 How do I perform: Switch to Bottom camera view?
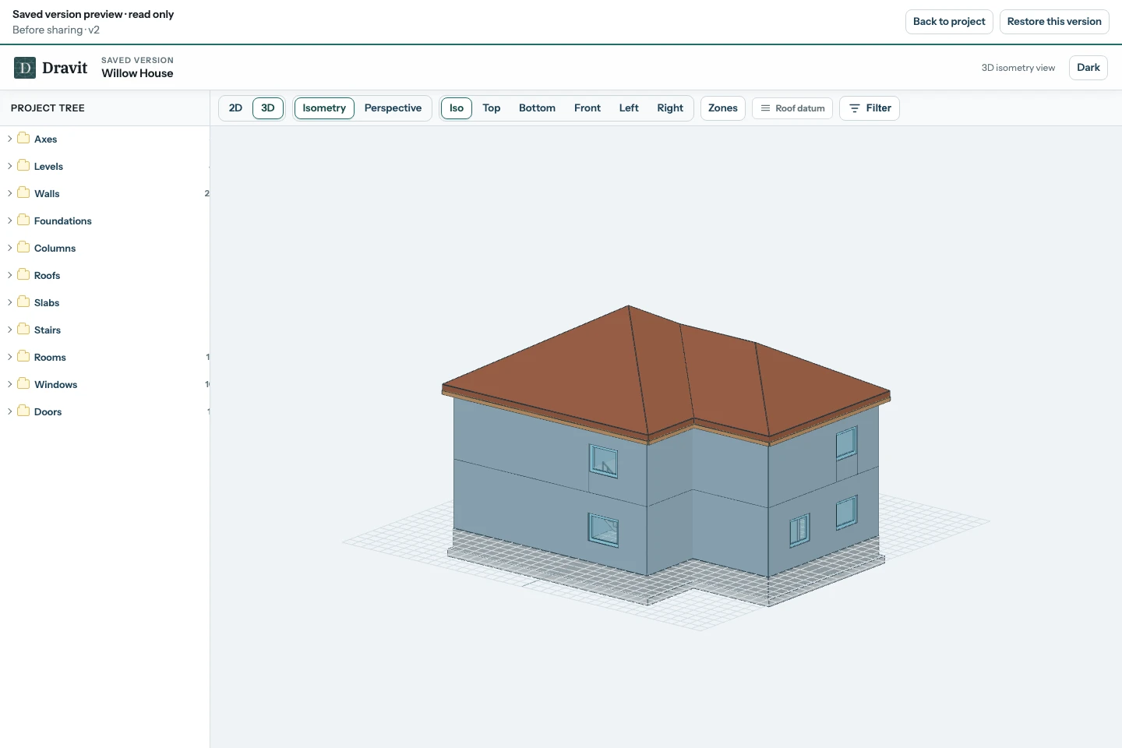coord(538,108)
